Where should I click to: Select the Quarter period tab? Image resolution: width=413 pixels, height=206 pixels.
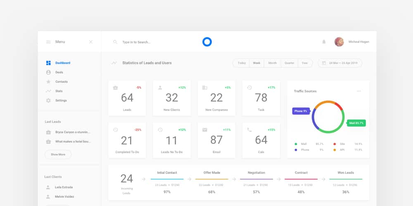coord(289,63)
